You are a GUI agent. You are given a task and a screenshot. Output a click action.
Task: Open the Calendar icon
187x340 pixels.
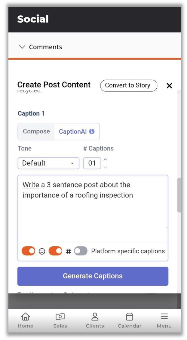[129, 317]
